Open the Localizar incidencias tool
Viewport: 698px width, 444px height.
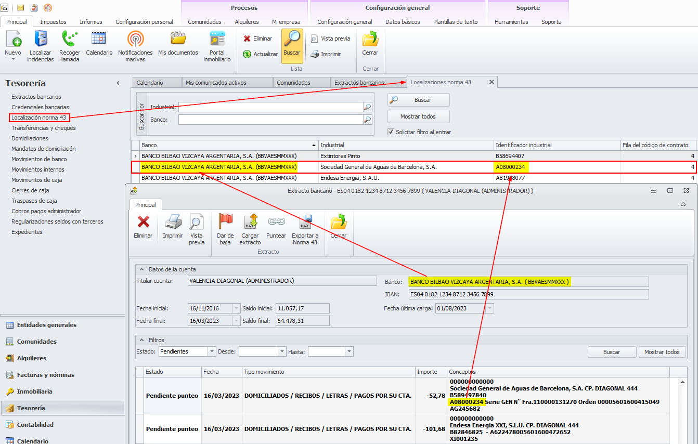click(41, 46)
